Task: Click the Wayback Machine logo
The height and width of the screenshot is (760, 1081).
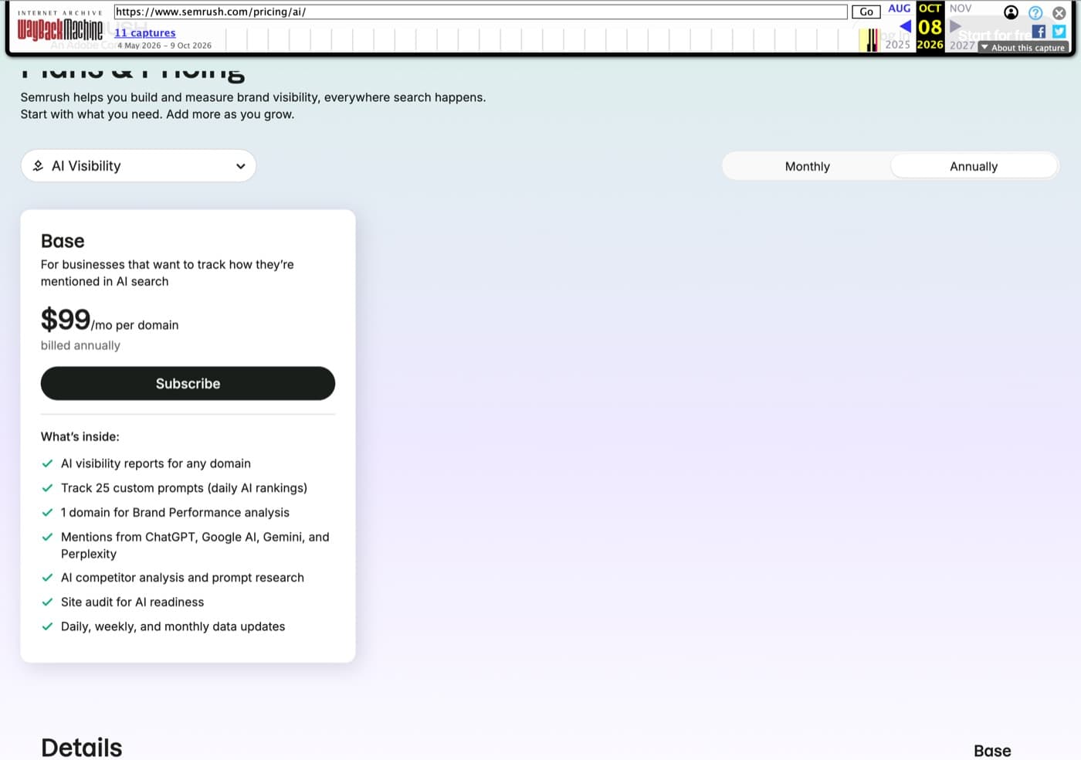Action: click(x=60, y=26)
